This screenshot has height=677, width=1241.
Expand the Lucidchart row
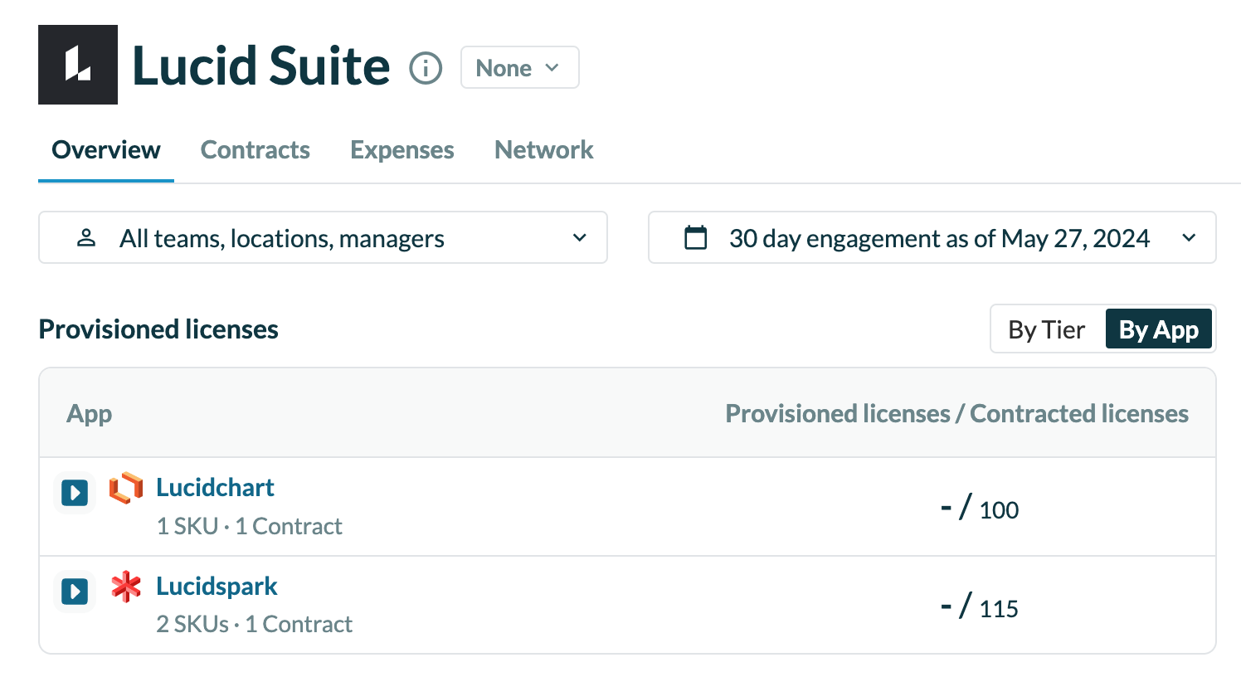point(75,493)
